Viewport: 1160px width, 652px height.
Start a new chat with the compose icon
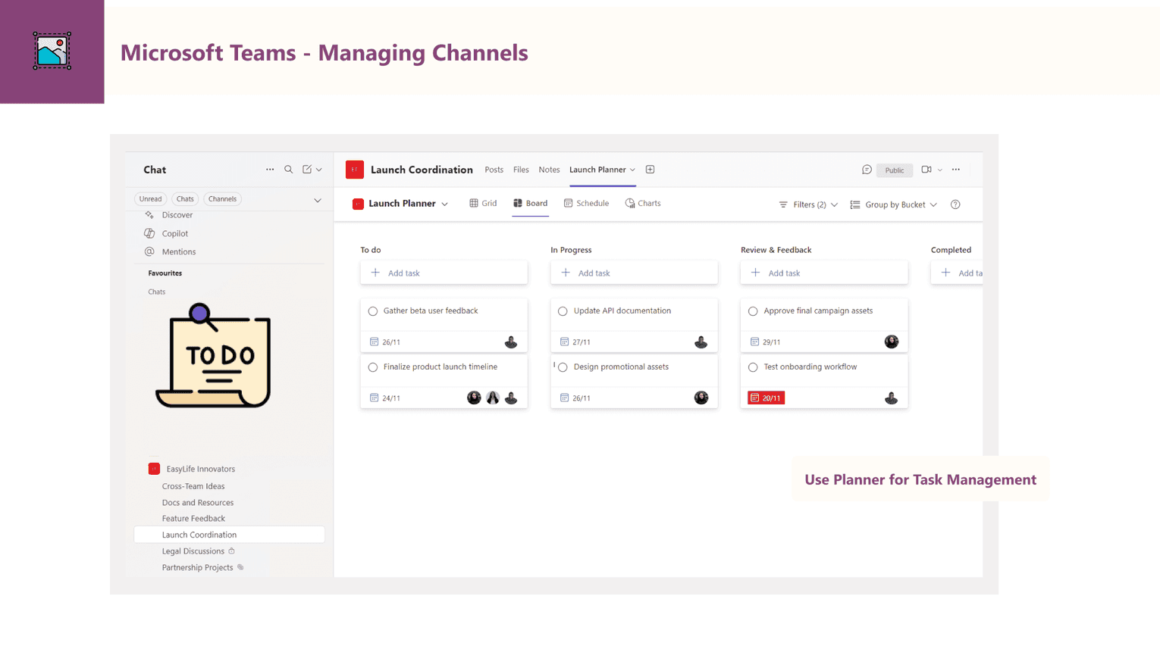point(307,170)
